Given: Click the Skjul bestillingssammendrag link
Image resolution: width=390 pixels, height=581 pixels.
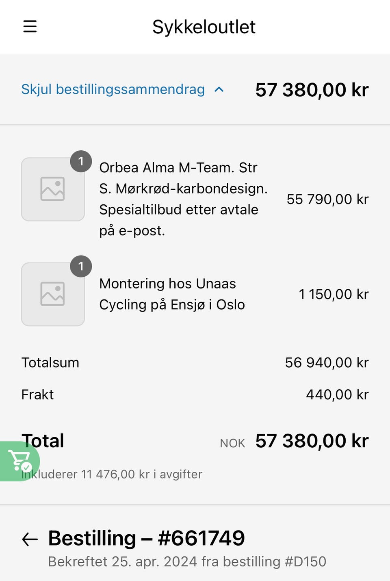Looking at the screenshot, I should 113,89.
